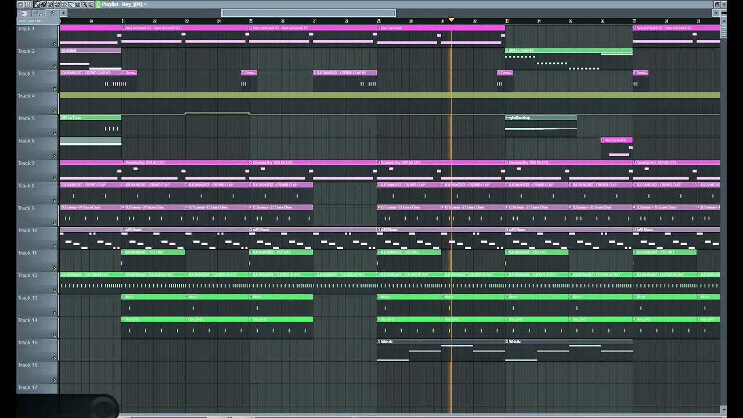Click the icon on 808 Lo Toms #2 clip

pos(507,51)
